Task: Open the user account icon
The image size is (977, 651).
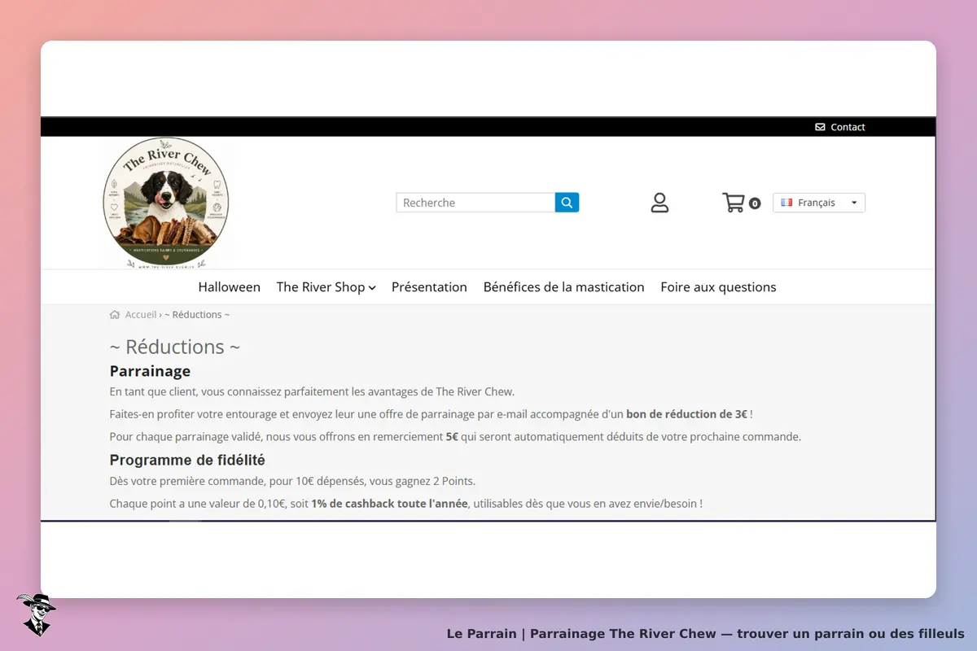Action: point(659,203)
